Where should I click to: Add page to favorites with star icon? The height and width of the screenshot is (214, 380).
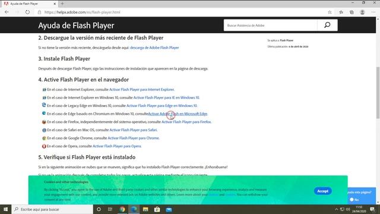click(x=330, y=12)
